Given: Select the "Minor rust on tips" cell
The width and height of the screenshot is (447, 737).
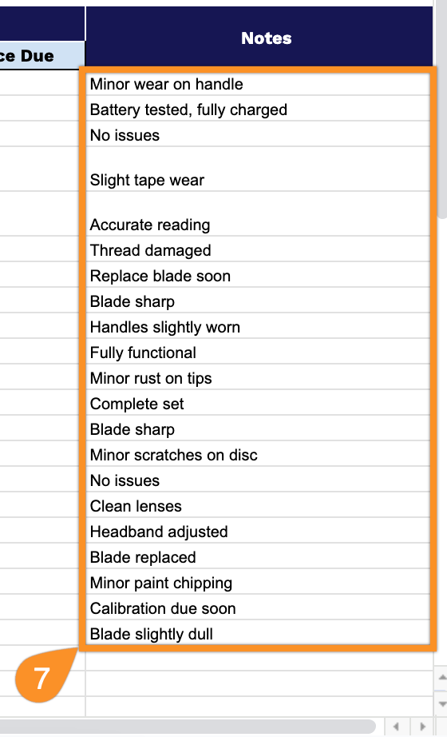Looking at the screenshot, I should (x=258, y=378).
